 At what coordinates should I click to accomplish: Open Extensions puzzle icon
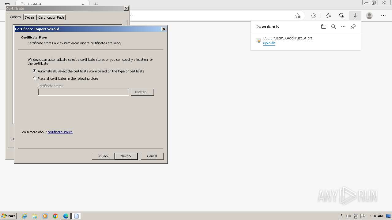pyautogui.click(x=313, y=16)
